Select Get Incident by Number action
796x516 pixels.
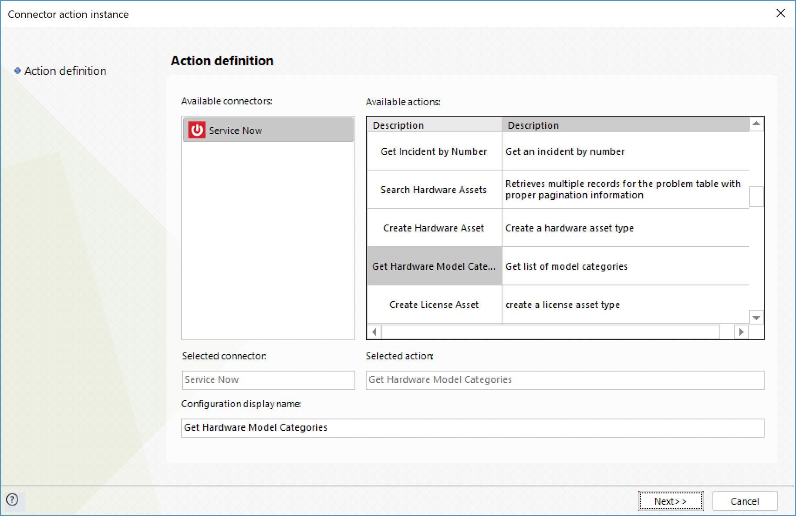(434, 151)
